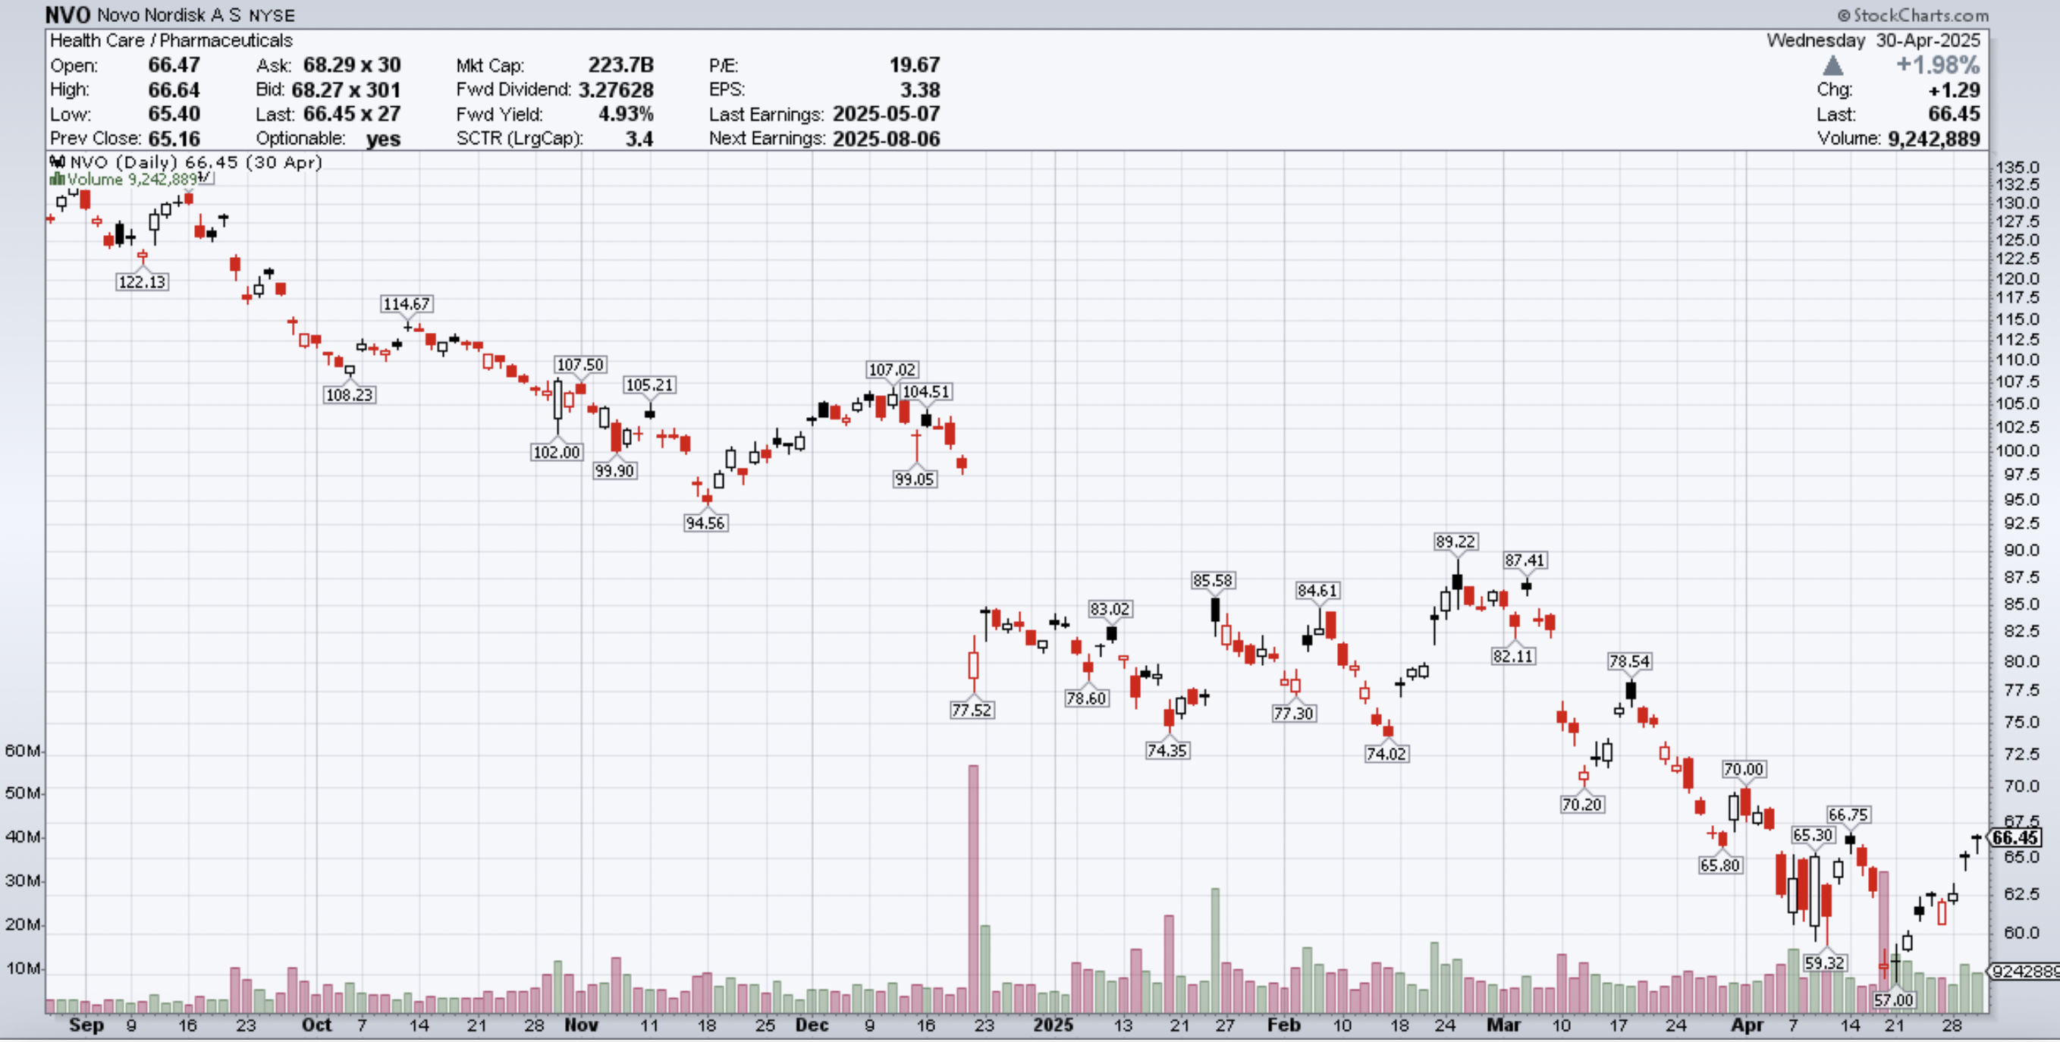The image size is (2060, 1042).
Task: Click the gray up-arrow change indicator
Action: pos(1832,65)
